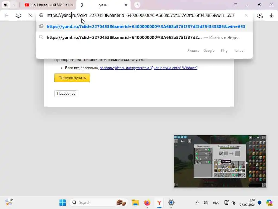Close the ya.ru tab
The image size is (278, 209).
click(x=126, y=5)
